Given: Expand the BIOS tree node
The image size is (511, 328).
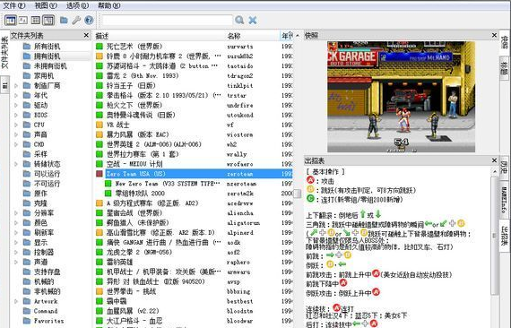Looking at the screenshot, I should (16, 115).
